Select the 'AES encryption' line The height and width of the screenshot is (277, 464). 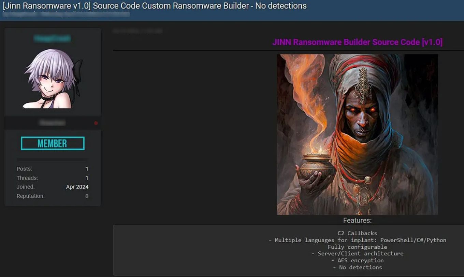coord(357,260)
